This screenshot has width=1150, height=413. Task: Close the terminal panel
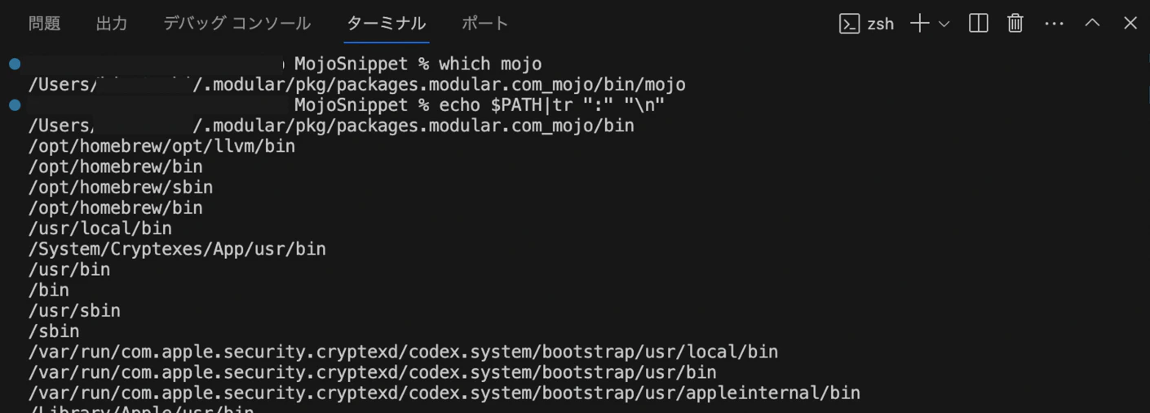1130,23
